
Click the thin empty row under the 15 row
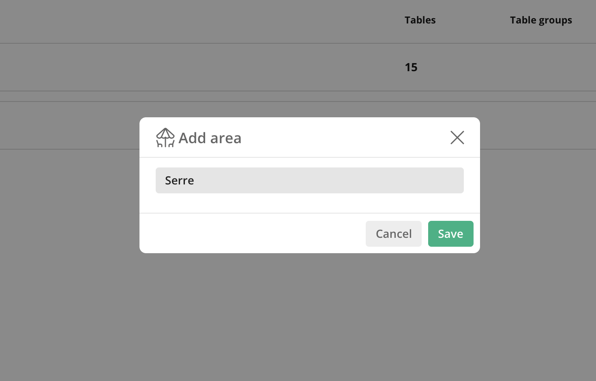[298, 96]
